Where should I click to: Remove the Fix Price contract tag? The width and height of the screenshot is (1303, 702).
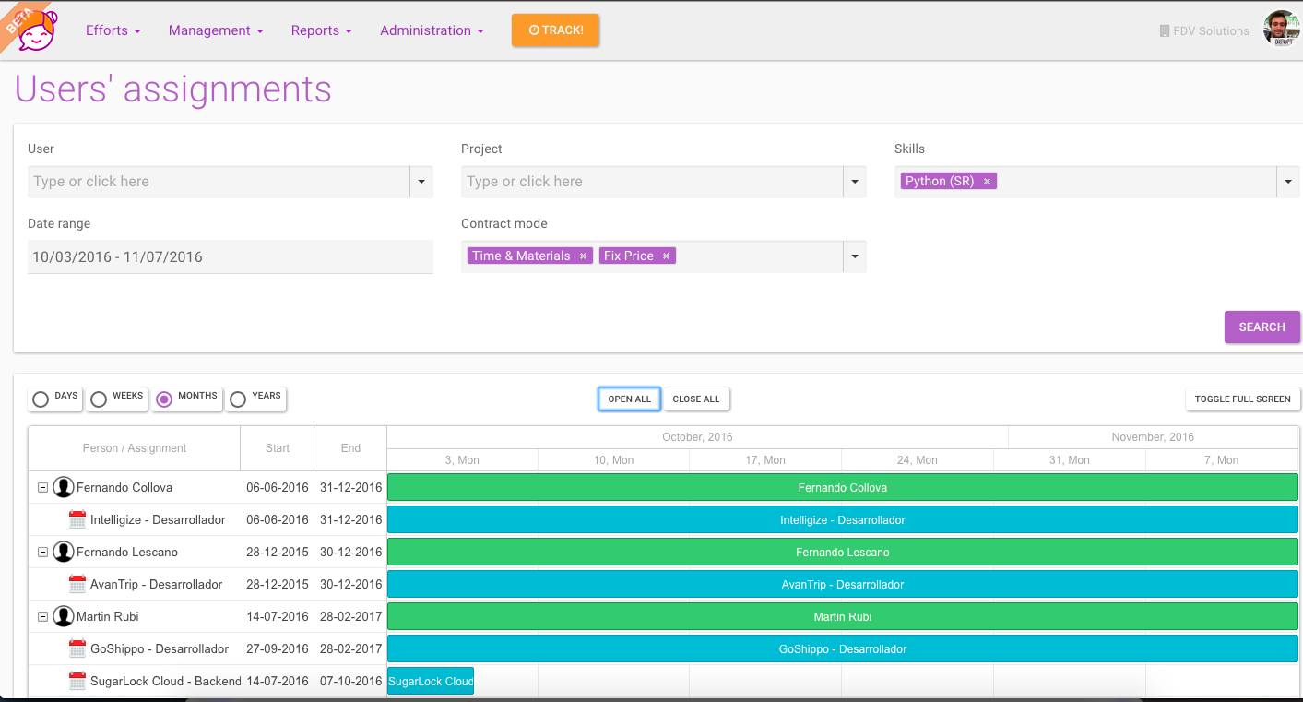(665, 256)
